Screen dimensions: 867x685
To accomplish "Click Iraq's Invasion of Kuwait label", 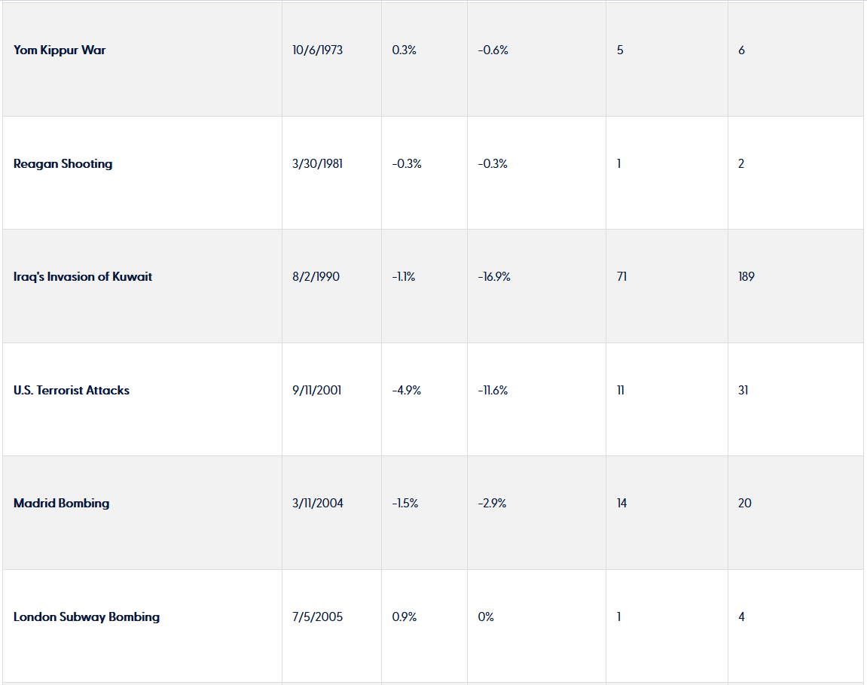I will tap(83, 277).
